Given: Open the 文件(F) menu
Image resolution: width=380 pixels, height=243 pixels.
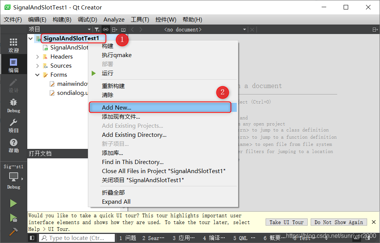Looking at the screenshot, I should click(13, 19).
